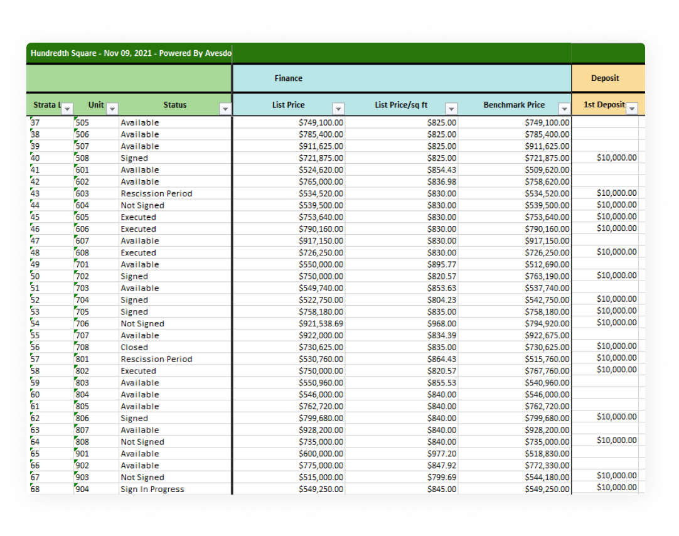Open the List Price filter dropdown
The image size is (679, 536).
coord(338,109)
